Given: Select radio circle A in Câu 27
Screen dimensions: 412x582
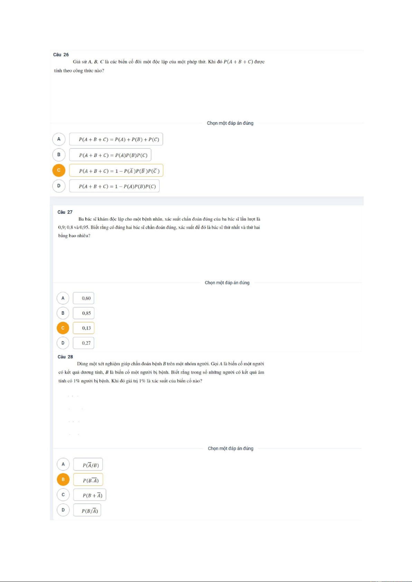Looking at the screenshot, I should (x=63, y=298).
